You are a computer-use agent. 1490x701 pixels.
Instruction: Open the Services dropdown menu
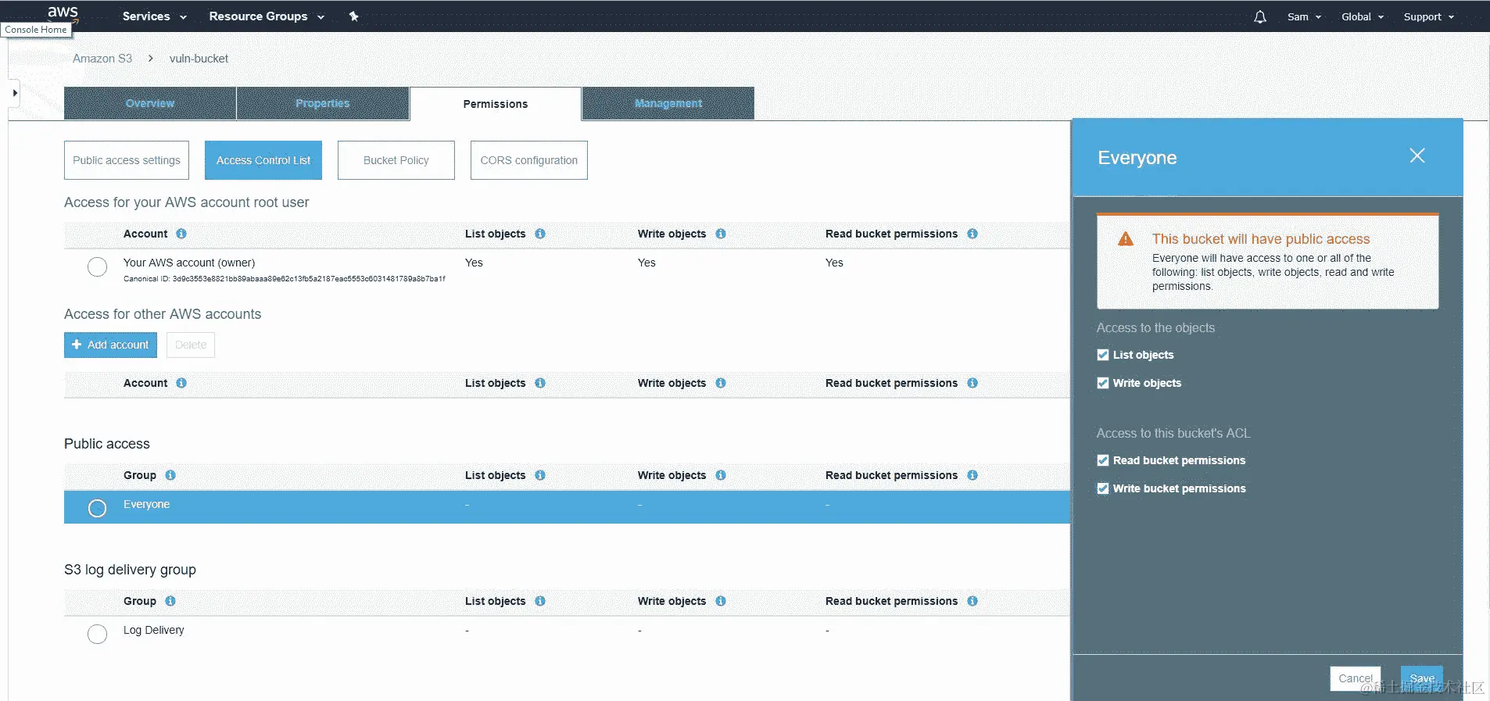click(x=154, y=16)
